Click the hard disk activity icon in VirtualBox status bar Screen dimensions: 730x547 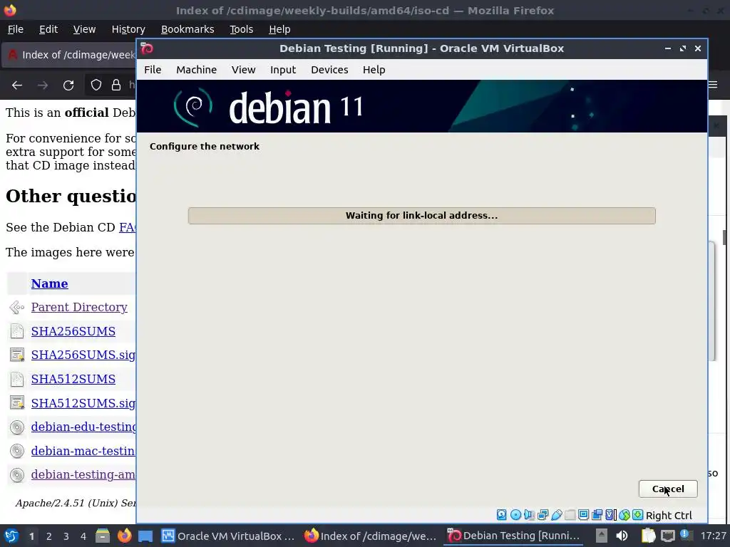[x=501, y=515]
